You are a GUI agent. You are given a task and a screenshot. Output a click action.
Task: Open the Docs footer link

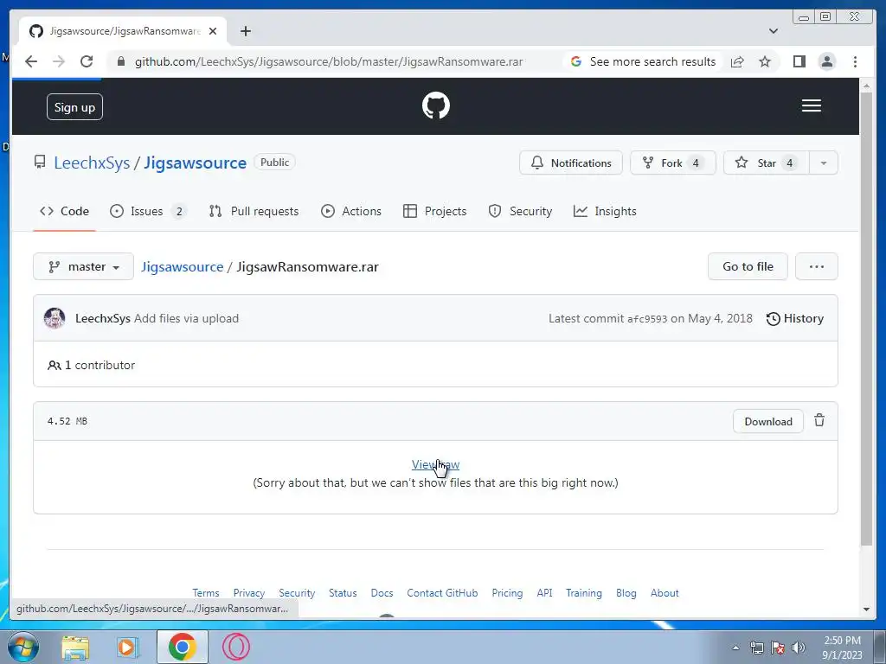click(382, 593)
